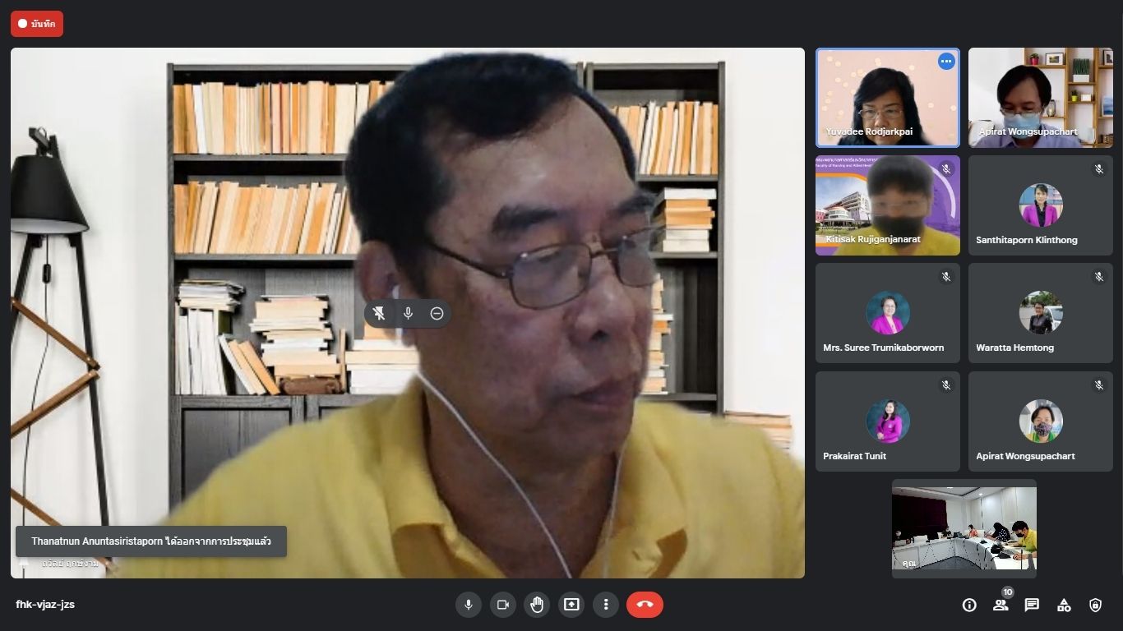Click the red recording indicator

click(x=37, y=24)
